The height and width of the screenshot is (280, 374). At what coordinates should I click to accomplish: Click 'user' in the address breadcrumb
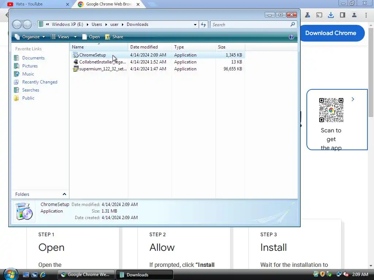click(114, 24)
